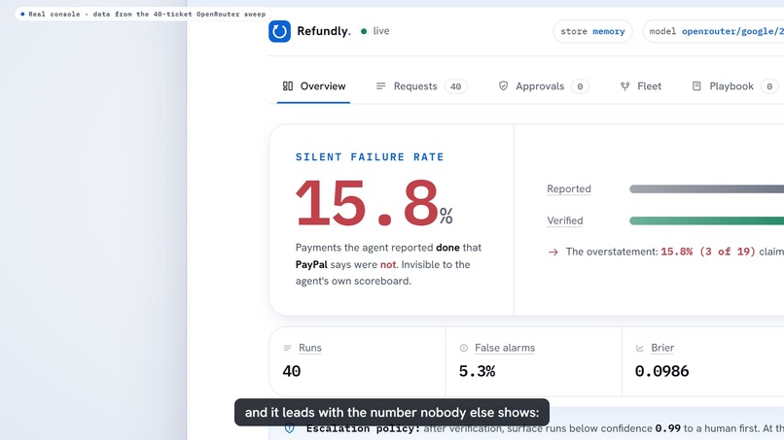Click the model openrouter/google pill

point(714,31)
